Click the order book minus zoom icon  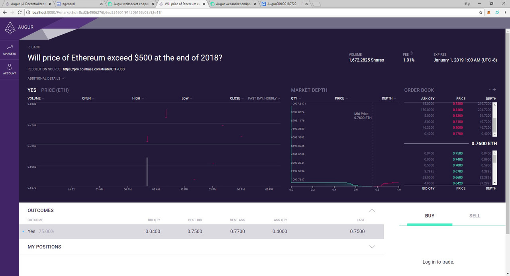pos(490,90)
